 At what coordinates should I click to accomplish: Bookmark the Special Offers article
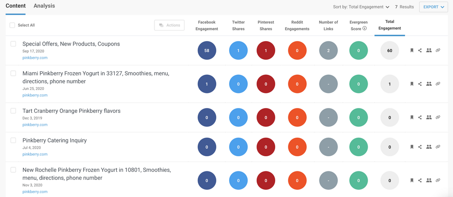coord(411,50)
